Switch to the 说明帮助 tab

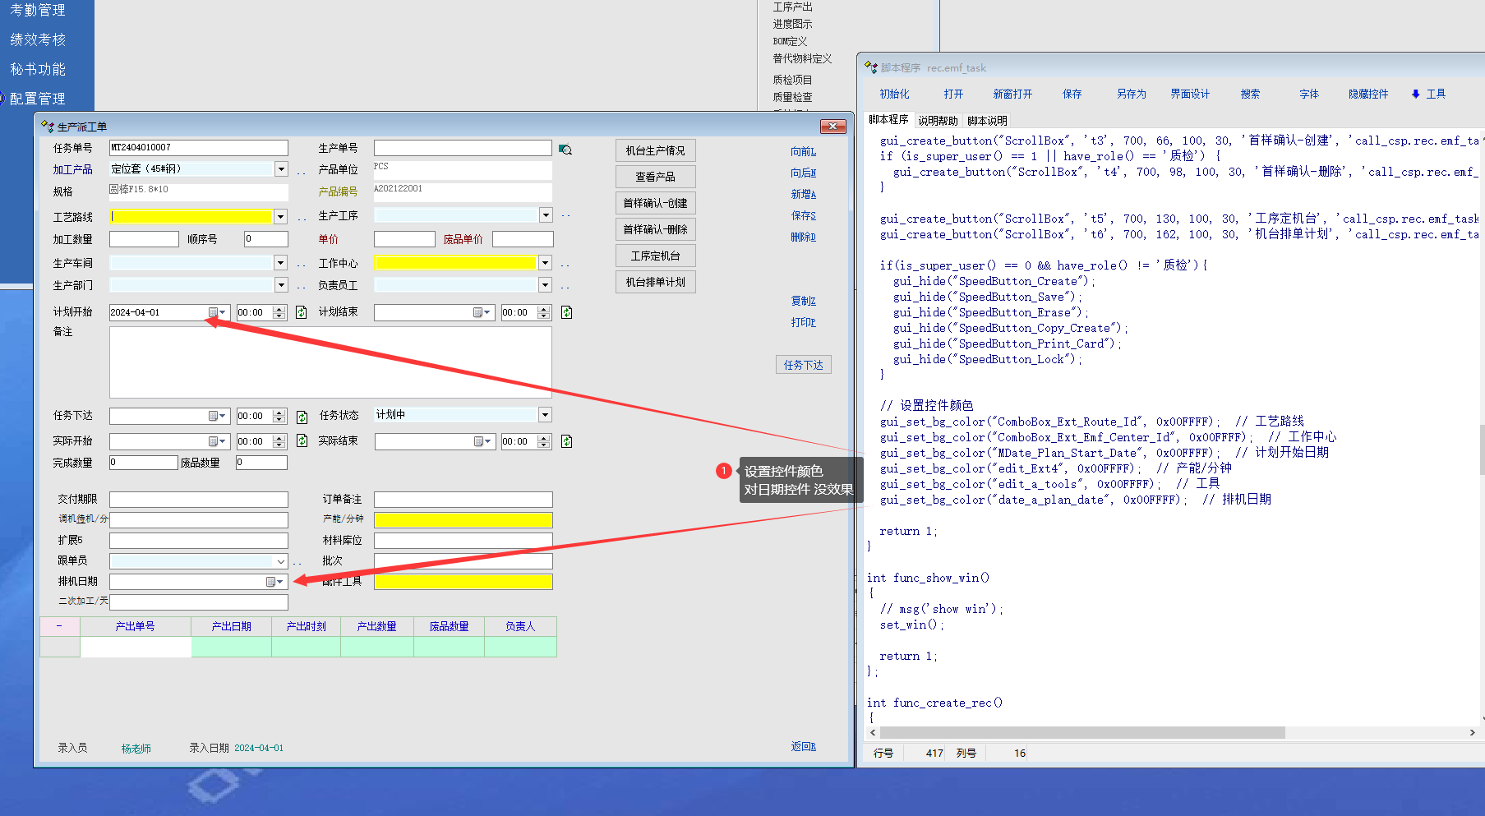[x=938, y=121]
